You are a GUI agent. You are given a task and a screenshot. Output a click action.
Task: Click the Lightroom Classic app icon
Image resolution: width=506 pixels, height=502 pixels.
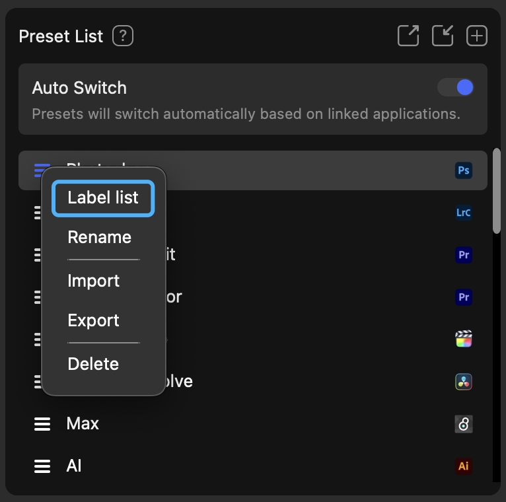coord(464,213)
